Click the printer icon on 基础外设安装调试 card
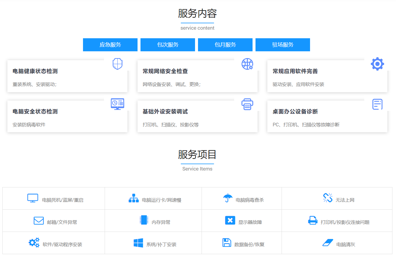 pos(247,104)
